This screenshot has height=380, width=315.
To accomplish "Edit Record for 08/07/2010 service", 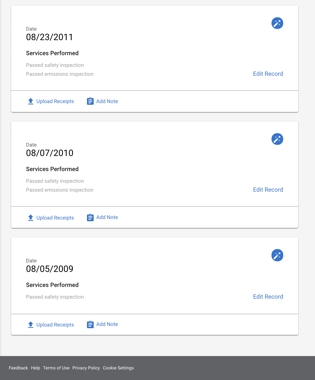I will (268, 190).
